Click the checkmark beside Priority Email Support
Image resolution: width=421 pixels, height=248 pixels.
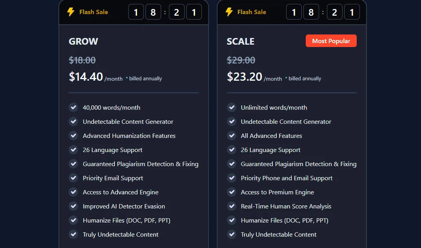pyautogui.click(x=73, y=178)
